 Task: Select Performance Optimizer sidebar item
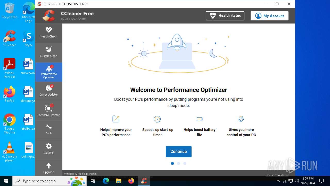coord(49,72)
